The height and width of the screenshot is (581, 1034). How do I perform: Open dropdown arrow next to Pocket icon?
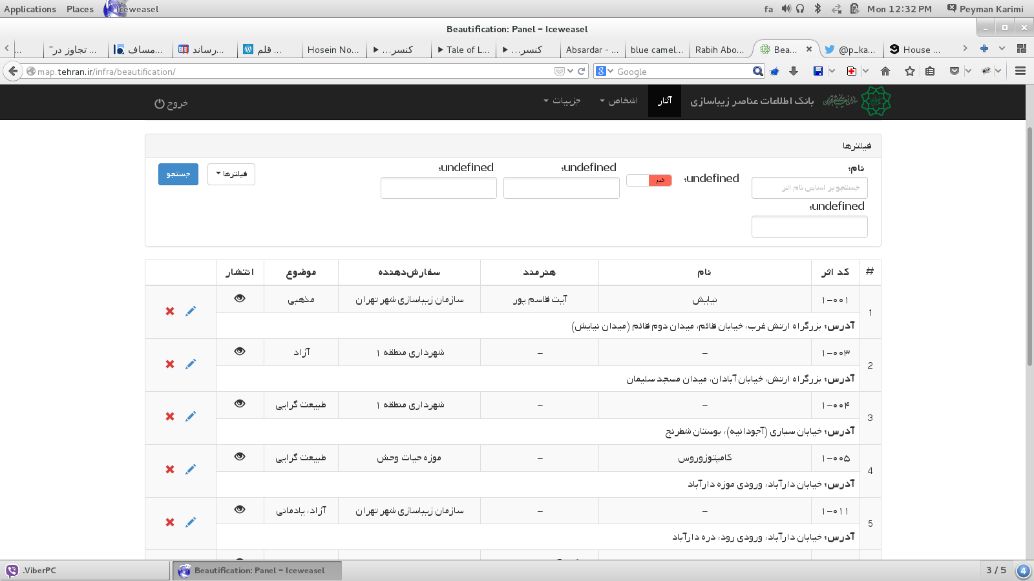[968, 71]
